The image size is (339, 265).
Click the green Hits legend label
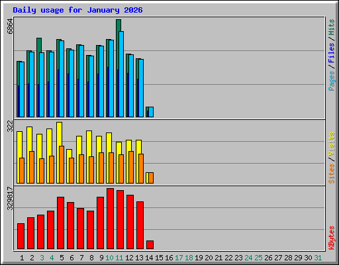(x=331, y=27)
